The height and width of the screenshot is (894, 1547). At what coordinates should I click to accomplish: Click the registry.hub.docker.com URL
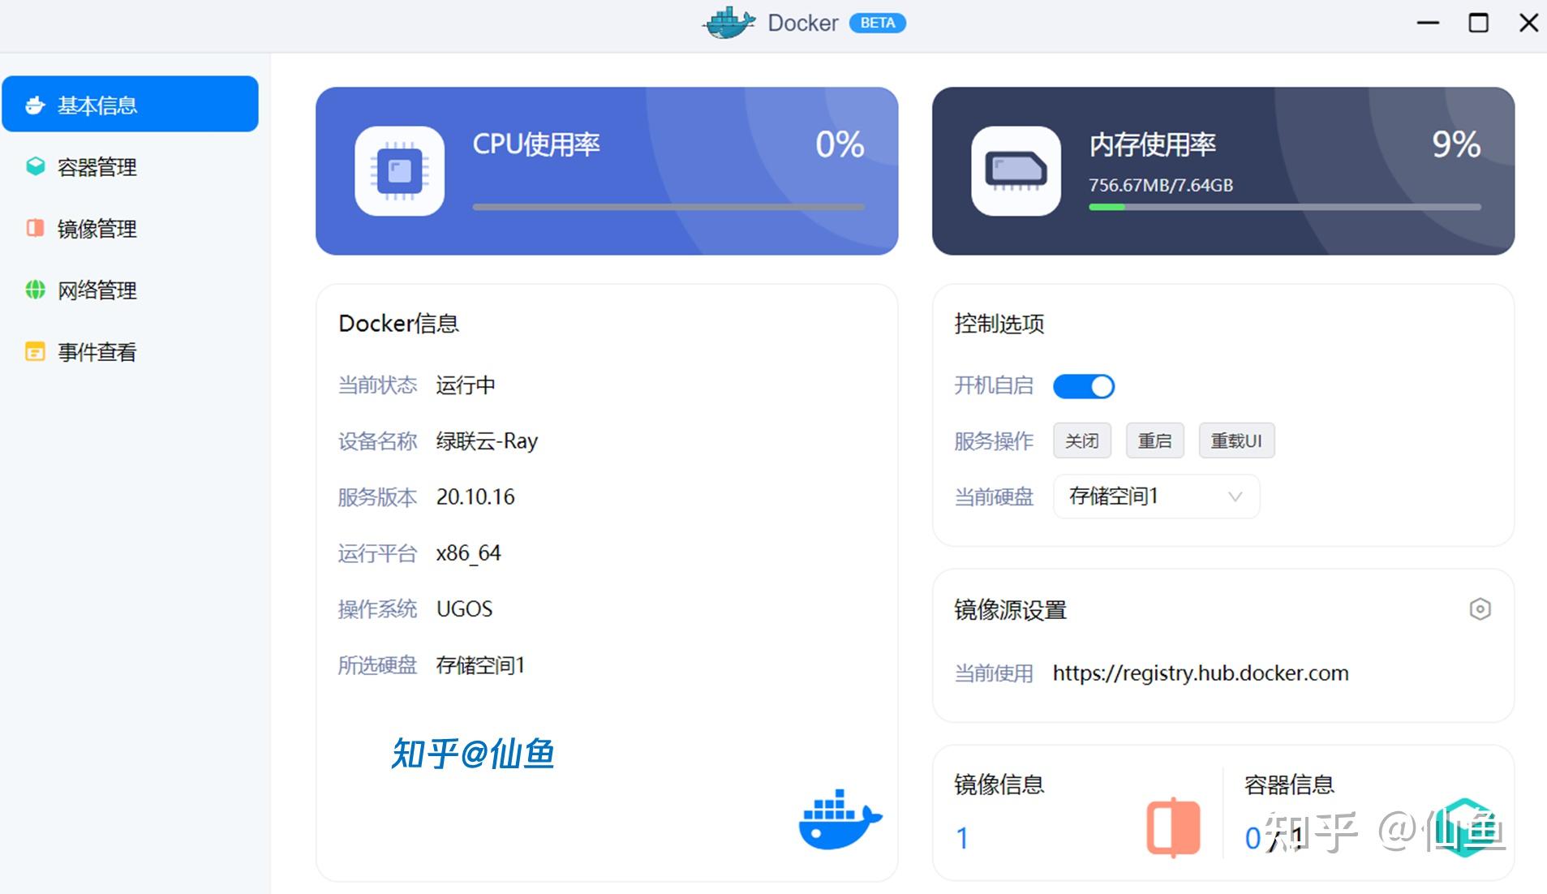click(x=1201, y=673)
